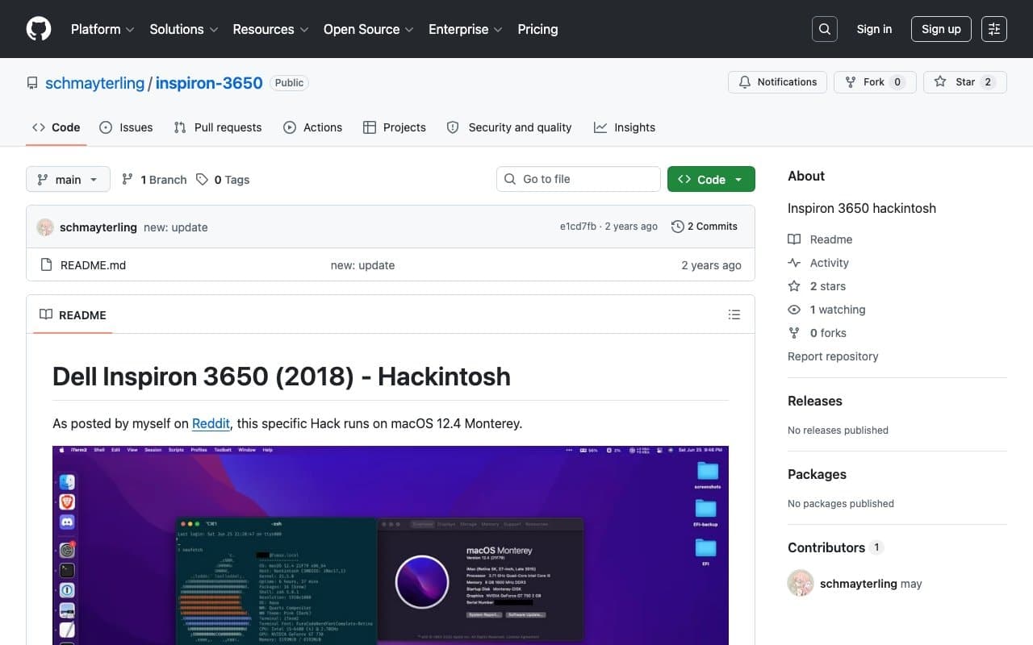
Task: Switch to the Pull requests tab
Action: pyautogui.click(x=218, y=127)
